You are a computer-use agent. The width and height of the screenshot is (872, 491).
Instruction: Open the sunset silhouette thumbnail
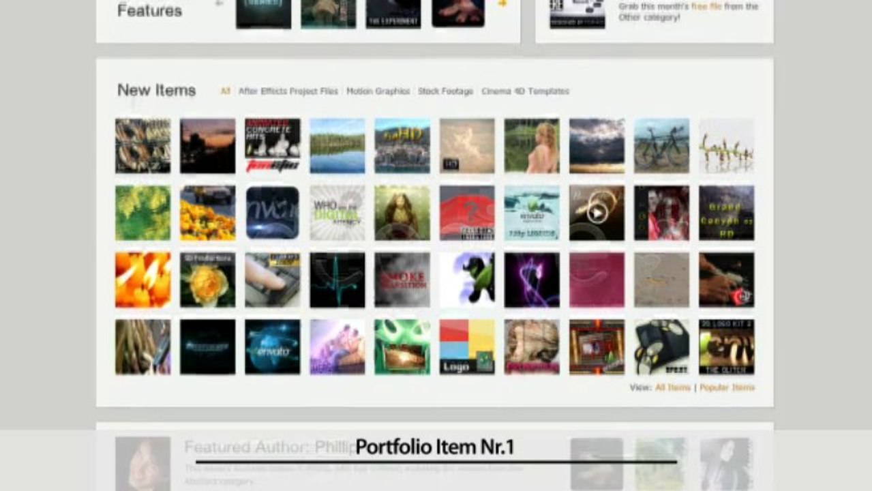[x=208, y=146]
